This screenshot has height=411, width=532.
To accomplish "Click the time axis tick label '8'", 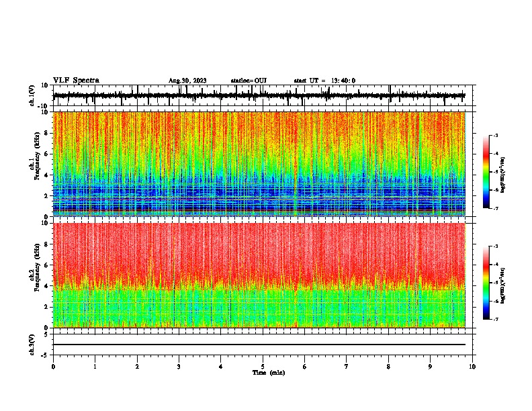I will [388, 367].
